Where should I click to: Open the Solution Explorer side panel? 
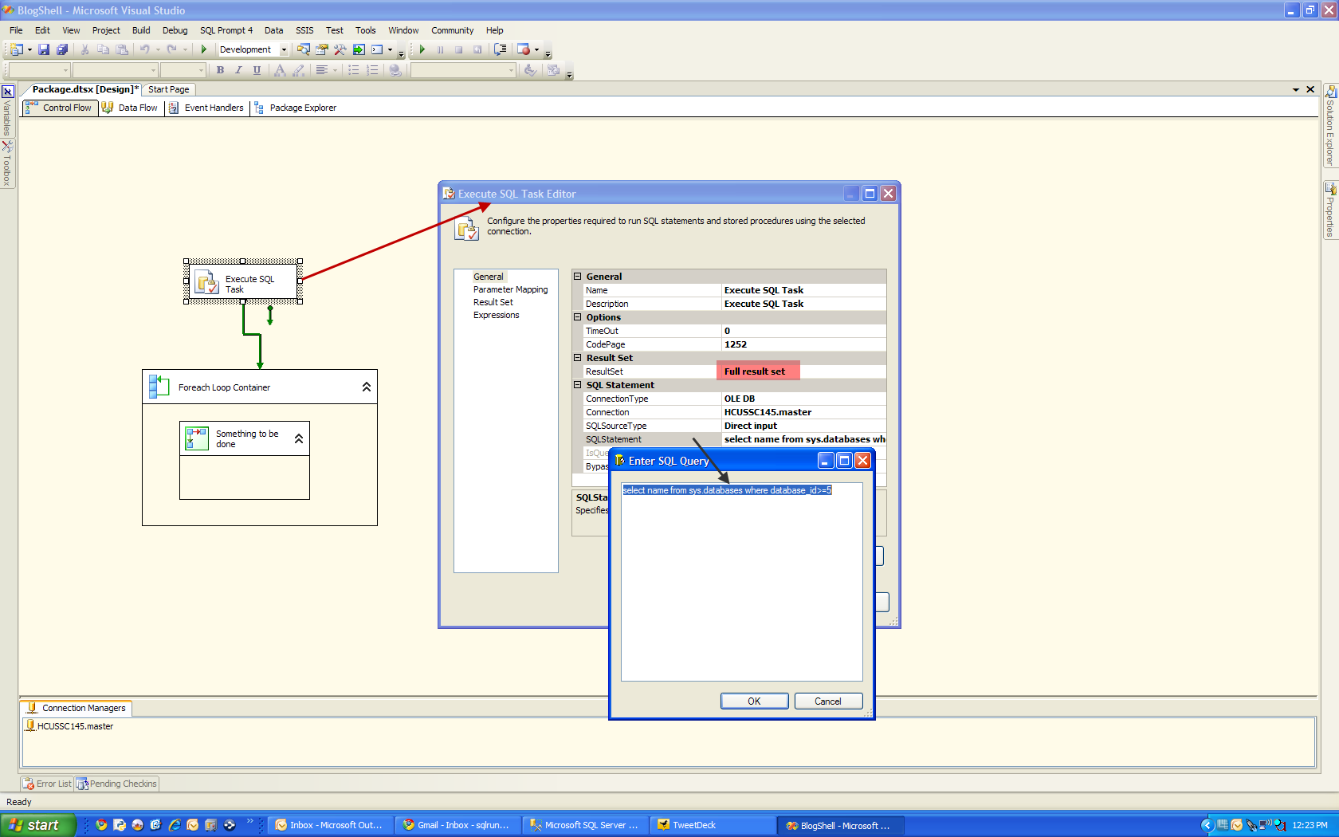coord(1330,125)
